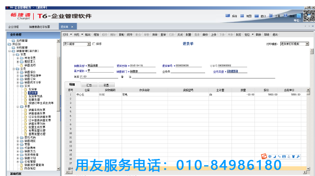Click the Sogou S logo on the IME bar
This screenshot has height=176, width=315.
tap(264, 156)
